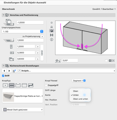Open Metall Stahl gebürstet material swatch
The image size is (117, 120).
pos(22,110)
